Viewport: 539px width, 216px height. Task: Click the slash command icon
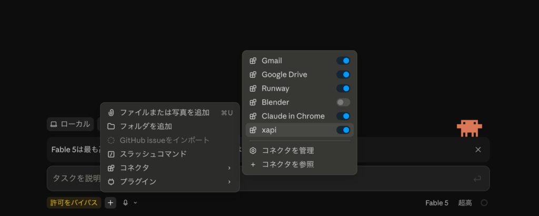111,154
